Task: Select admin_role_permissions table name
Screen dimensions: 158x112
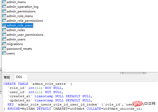Action: click(25, 21)
